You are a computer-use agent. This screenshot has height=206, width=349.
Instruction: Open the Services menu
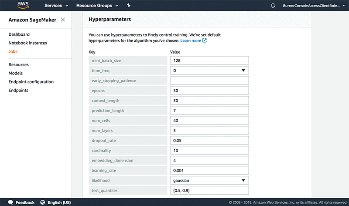pos(56,6)
